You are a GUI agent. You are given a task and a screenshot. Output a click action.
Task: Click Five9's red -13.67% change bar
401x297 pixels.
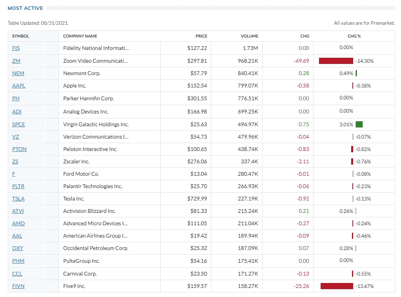pyautogui.click(x=337, y=286)
